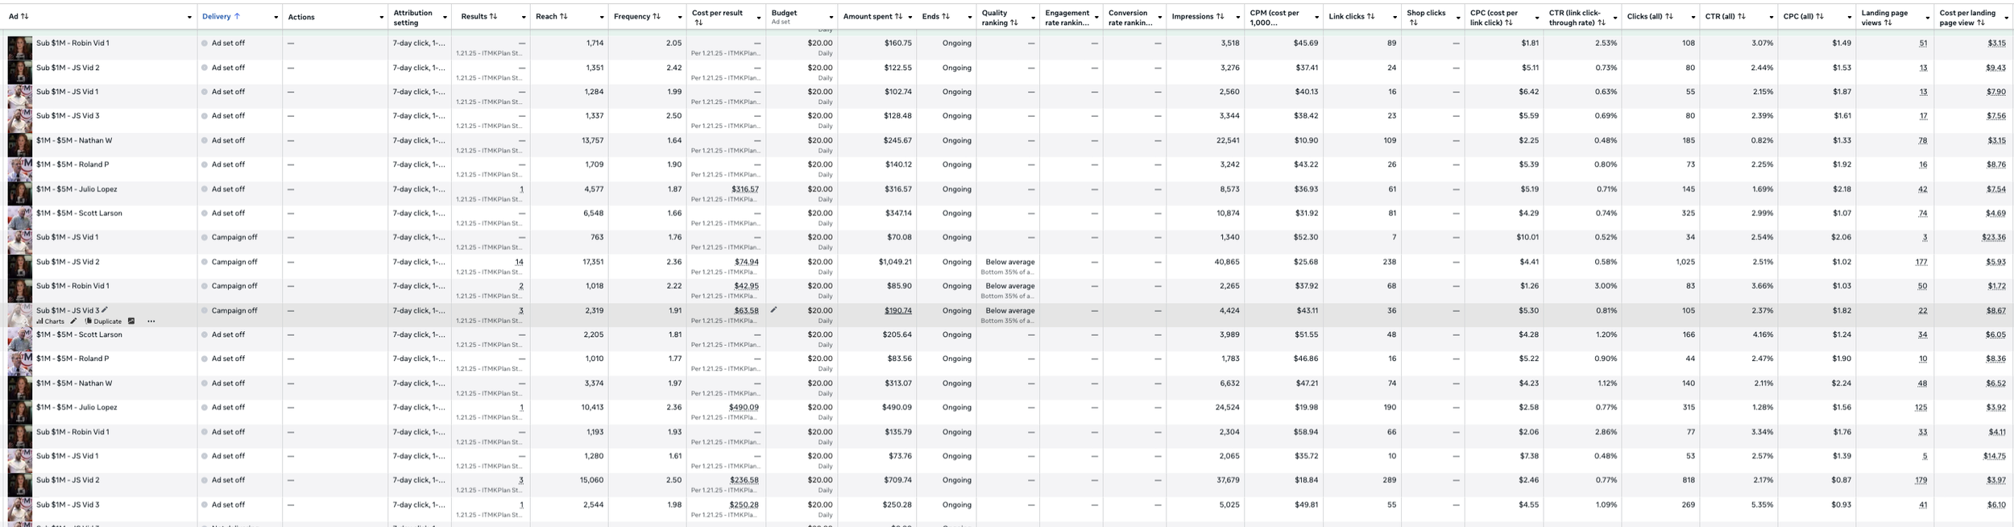The height and width of the screenshot is (527, 2014).
Task: Open the Impressions column dropdown caret
Action: 1237,18
